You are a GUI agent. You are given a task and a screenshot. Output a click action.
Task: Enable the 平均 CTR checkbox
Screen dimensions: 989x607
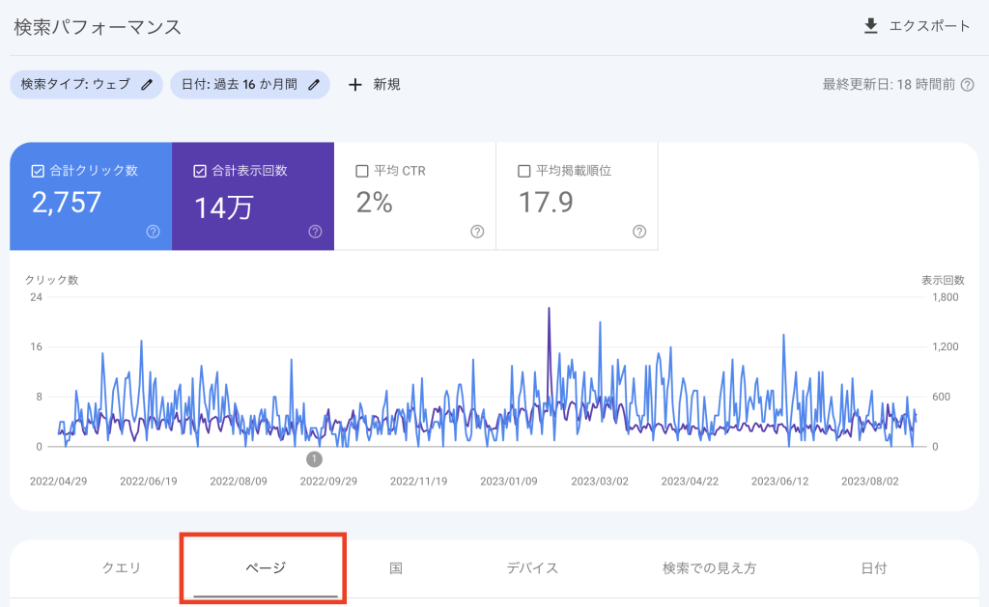[x=362, y=171]
